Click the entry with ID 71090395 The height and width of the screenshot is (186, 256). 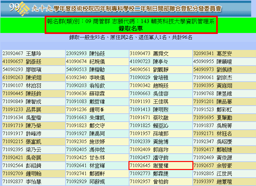coord(225,85)
